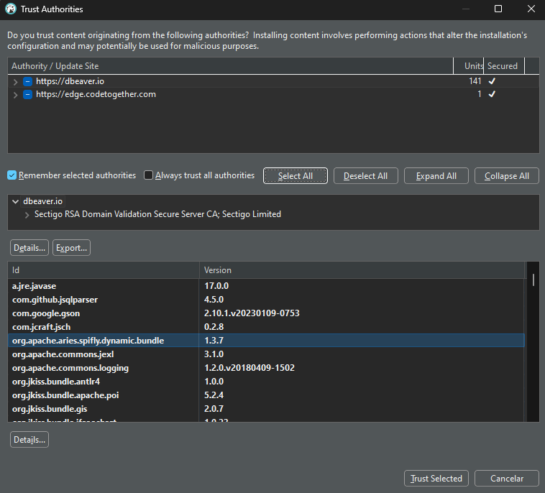Close the Trust Authorities dialog
The width and height of the screenshot is (545, 493).
coord(531,9)
